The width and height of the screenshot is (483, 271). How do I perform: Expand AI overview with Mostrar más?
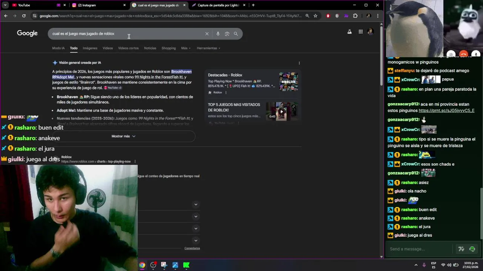click(x=123, y=136)
